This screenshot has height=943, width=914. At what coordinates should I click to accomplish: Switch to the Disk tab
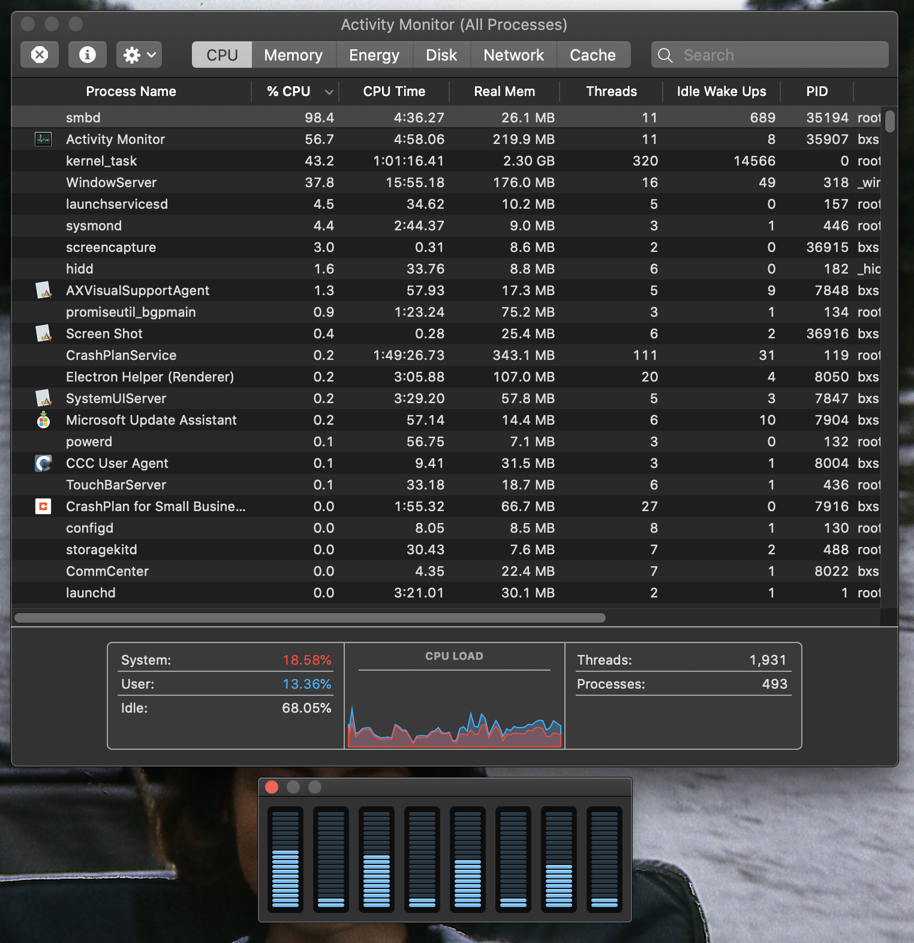coord(441,55)
